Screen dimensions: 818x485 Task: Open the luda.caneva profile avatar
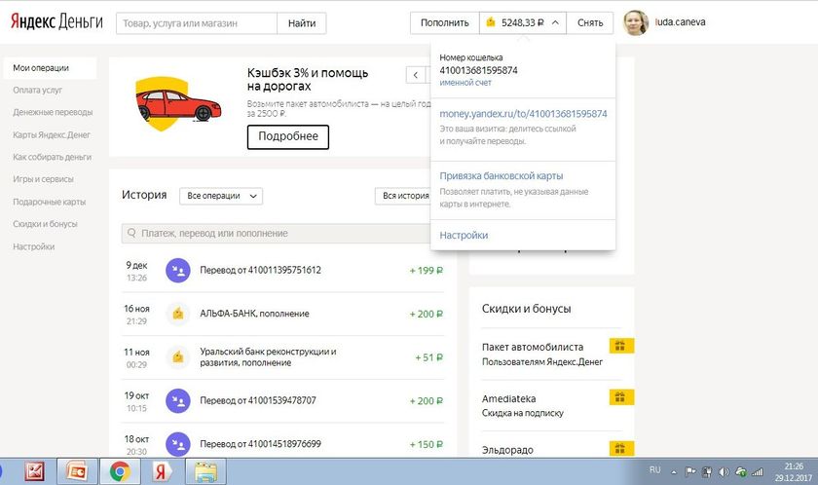(x=635, y=23)
